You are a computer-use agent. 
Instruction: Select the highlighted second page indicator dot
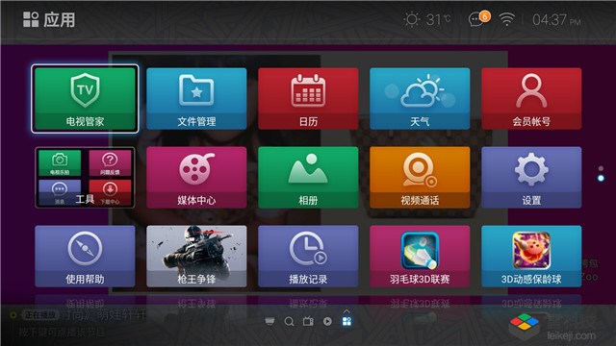click(x=601, y=178)
